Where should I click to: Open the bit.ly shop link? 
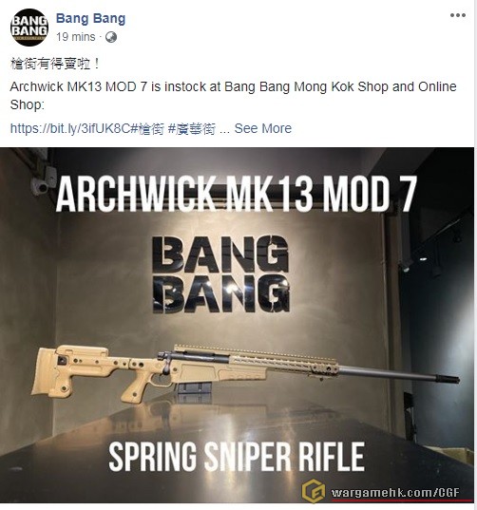(70, 129)
